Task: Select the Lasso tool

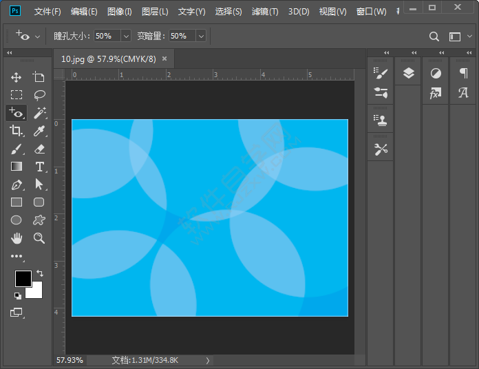Action: pyautogui.click(x=39, y=95)
